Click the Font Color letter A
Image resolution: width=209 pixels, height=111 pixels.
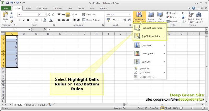click(x=51, y=20)
